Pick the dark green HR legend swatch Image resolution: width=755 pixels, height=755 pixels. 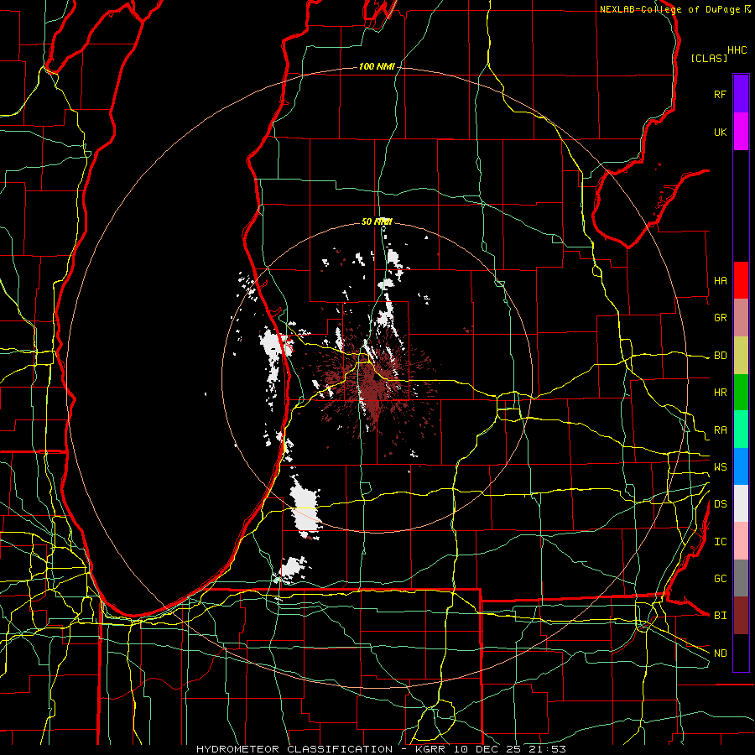(x=741, y=392)
